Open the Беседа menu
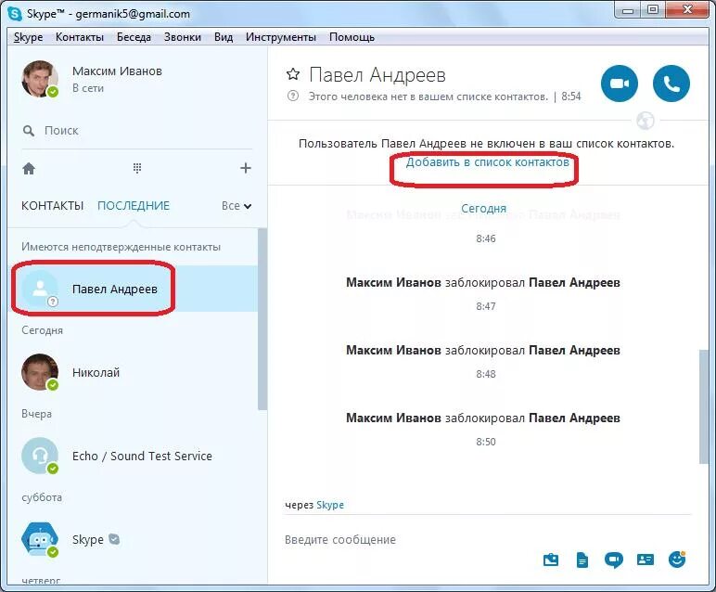 coord(134,37)
